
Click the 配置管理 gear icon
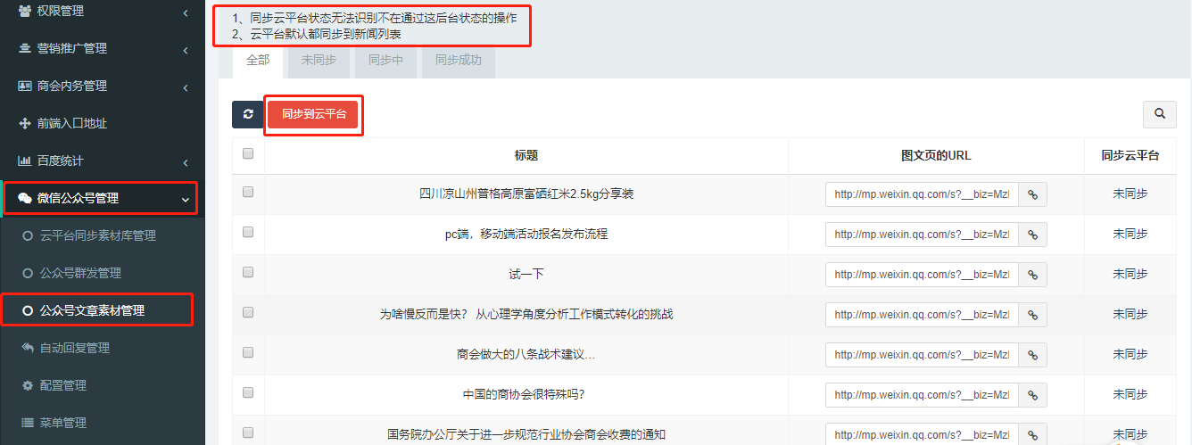click(x=28, y=385)
